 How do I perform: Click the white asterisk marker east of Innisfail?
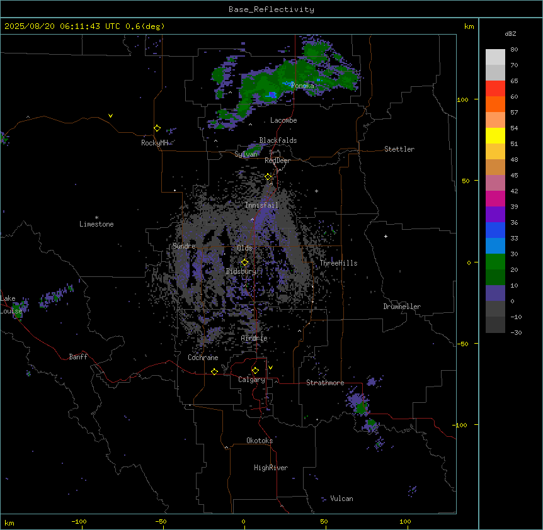tap(316, 191)
